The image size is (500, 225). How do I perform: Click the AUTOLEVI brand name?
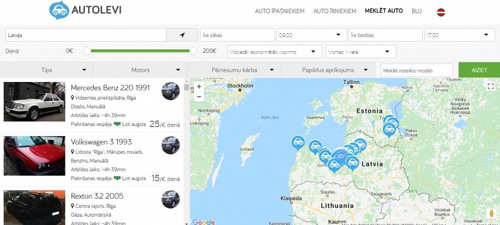96,10
